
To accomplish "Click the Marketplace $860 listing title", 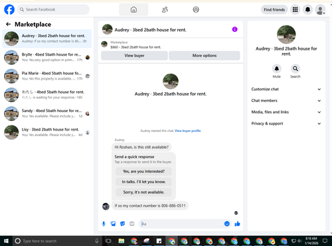I will pos(135,47).
